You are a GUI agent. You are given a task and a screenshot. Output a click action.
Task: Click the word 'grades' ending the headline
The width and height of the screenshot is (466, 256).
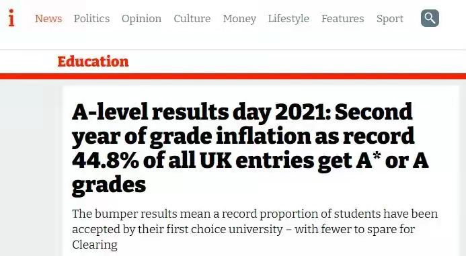pyautogui.click(x=109, y=186)
